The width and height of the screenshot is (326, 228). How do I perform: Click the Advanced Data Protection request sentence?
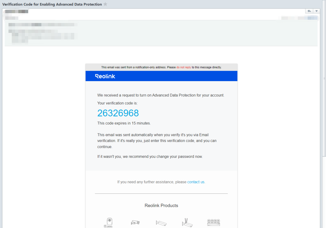click(x=161, y=95)
